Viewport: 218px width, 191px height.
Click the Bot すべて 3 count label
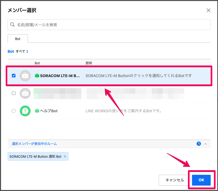tap(18, 51)
